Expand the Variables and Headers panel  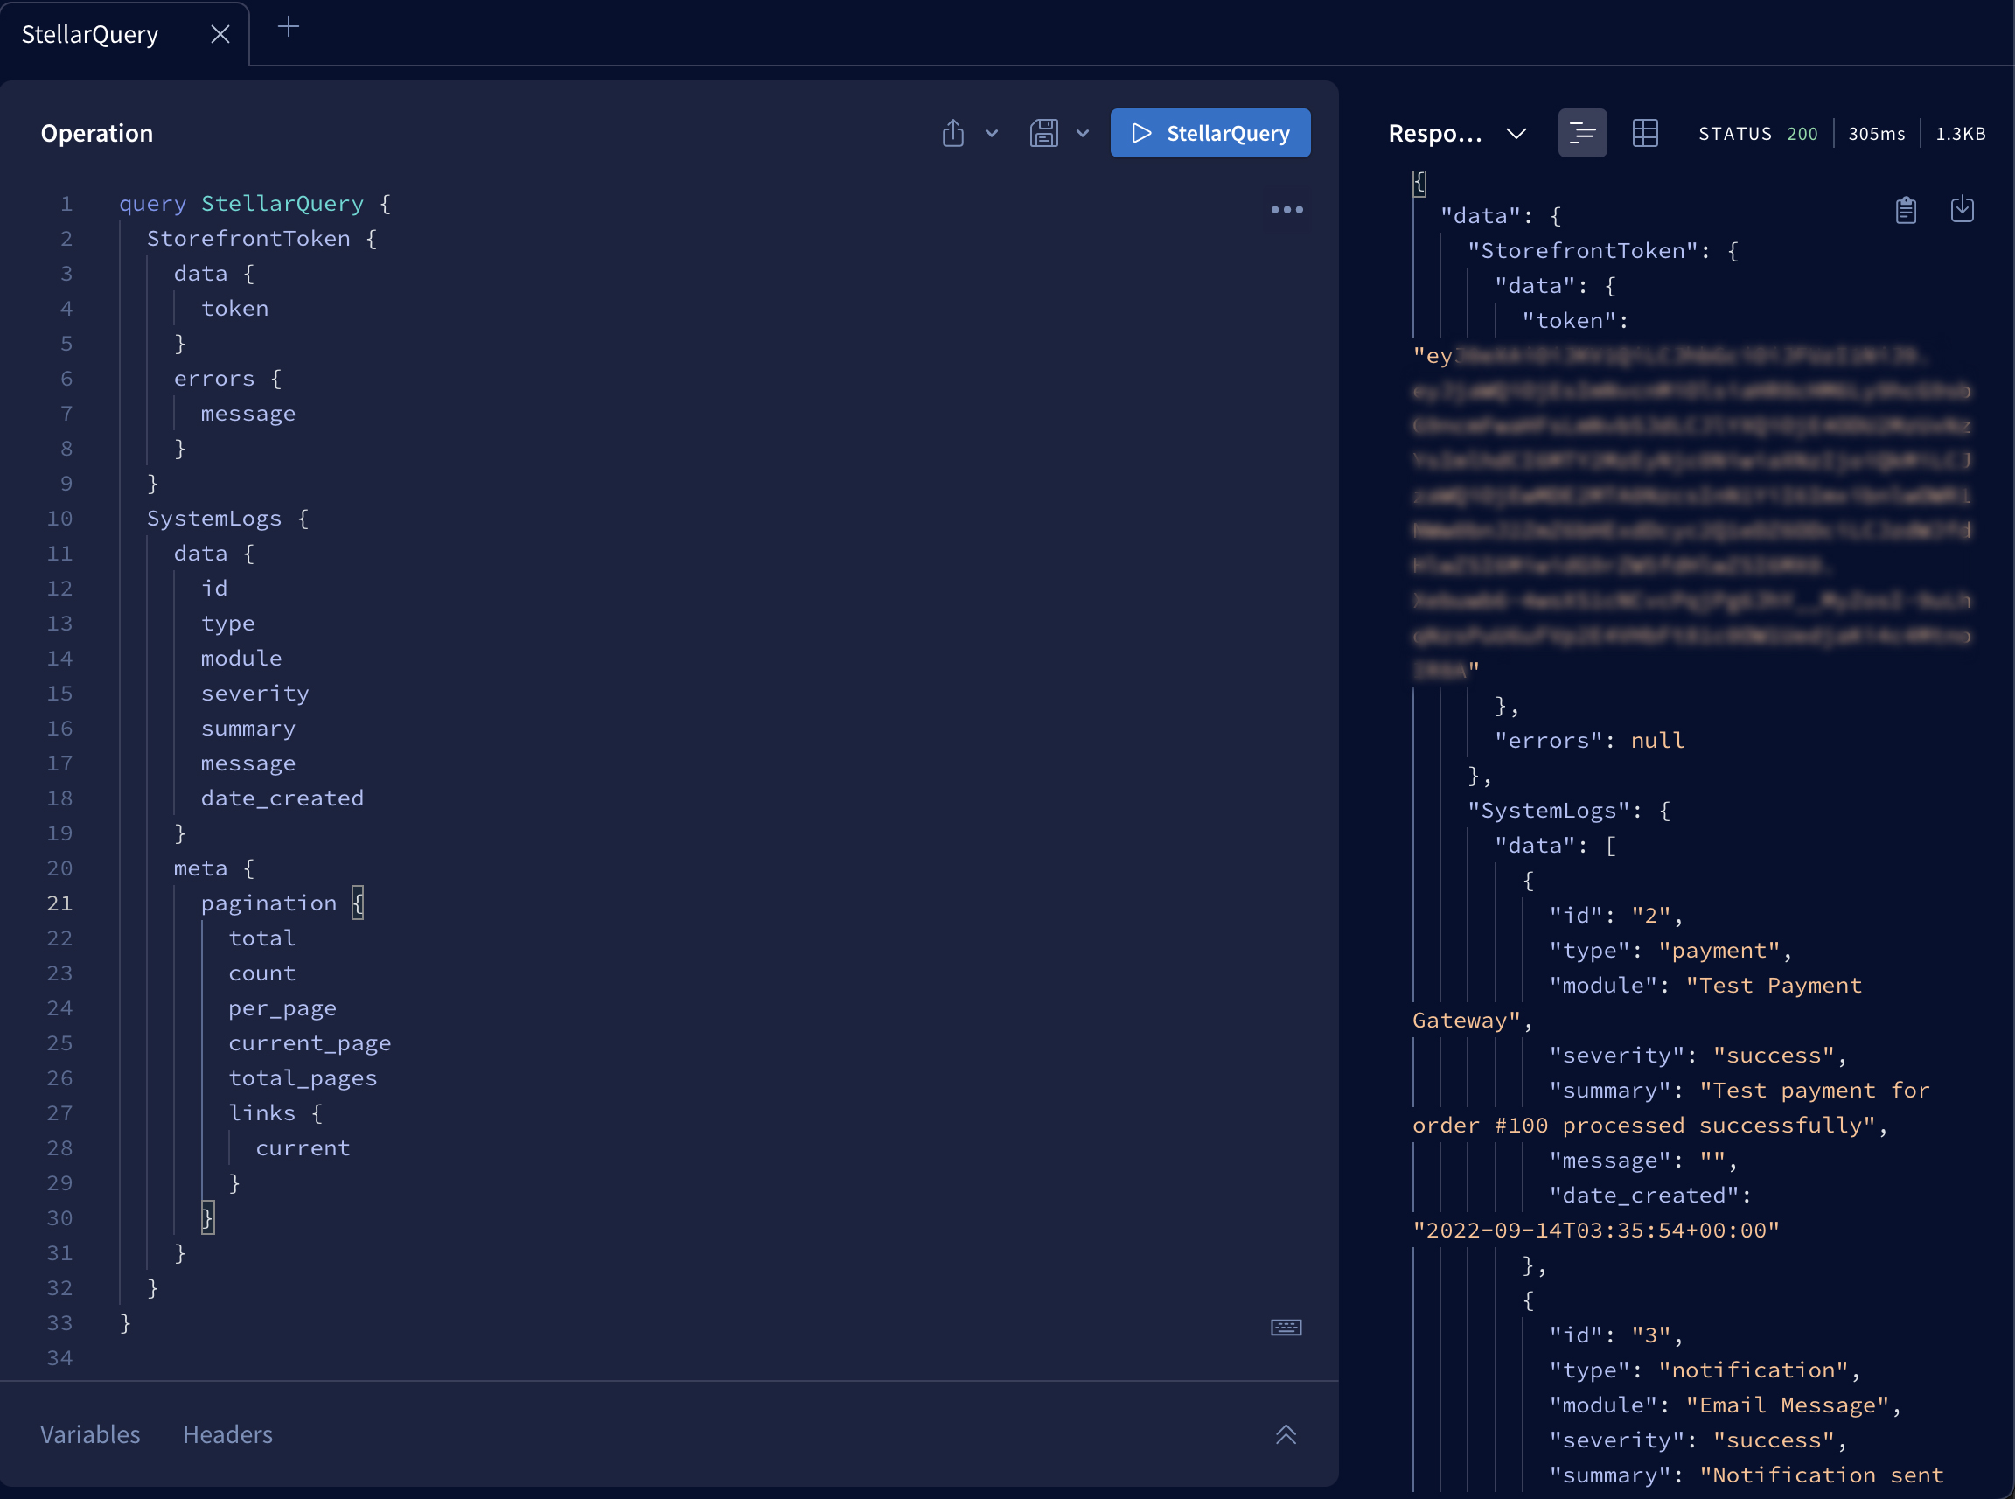[x=1286, y=1434]
